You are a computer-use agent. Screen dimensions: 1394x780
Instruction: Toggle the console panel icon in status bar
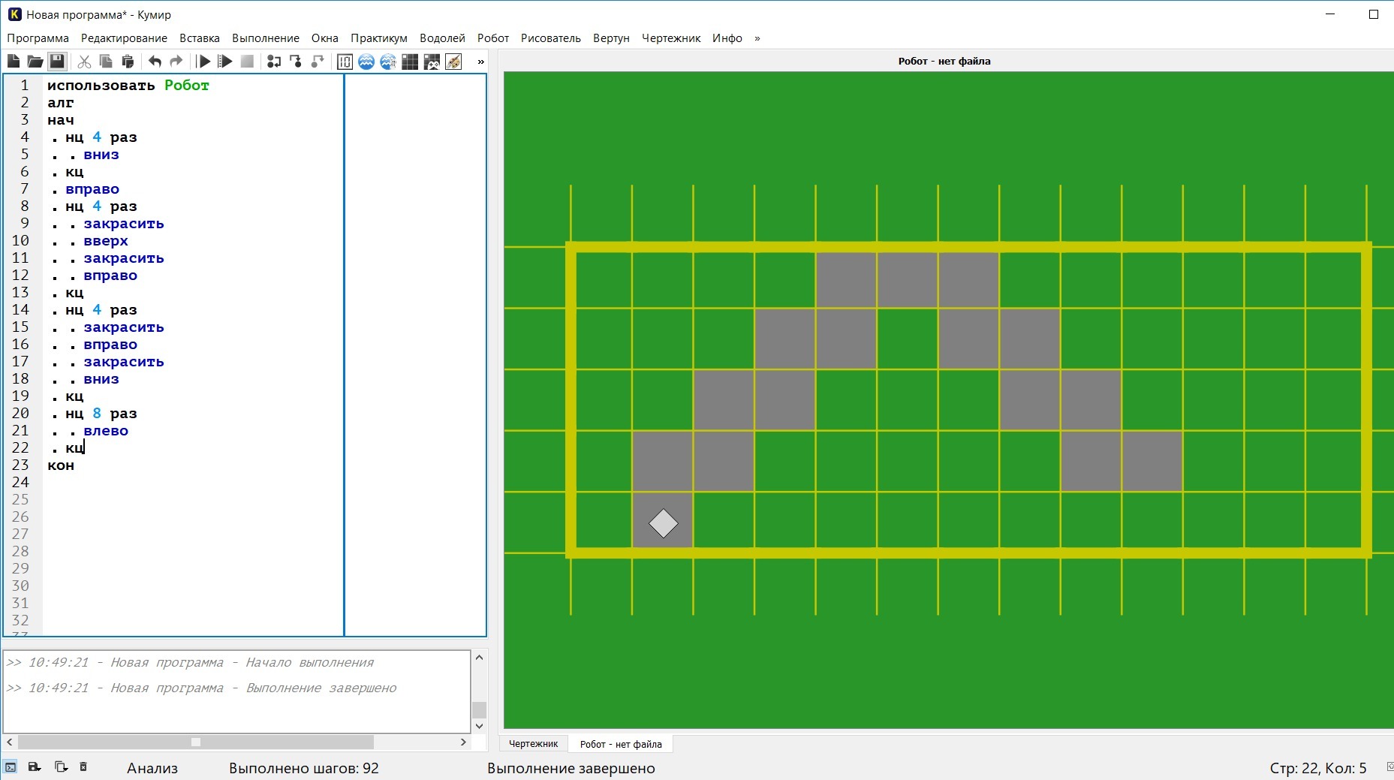click(x=11, y=767)
